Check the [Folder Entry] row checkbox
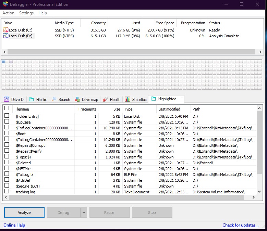This screenshot has height=231, width=267. tap(7, 115)
